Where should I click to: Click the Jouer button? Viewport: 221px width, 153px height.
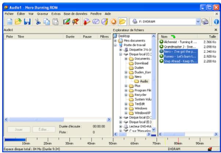click(x=19, y=129)
